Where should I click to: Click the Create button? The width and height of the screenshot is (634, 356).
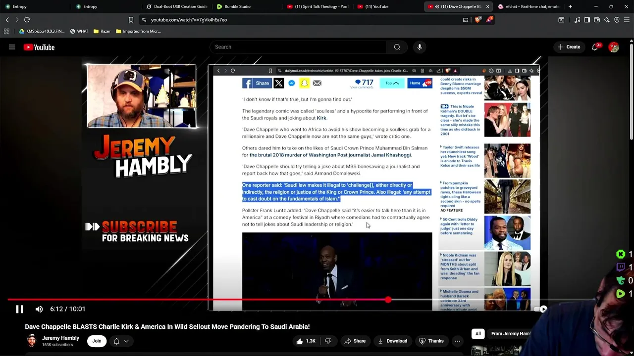coord(568,47)
